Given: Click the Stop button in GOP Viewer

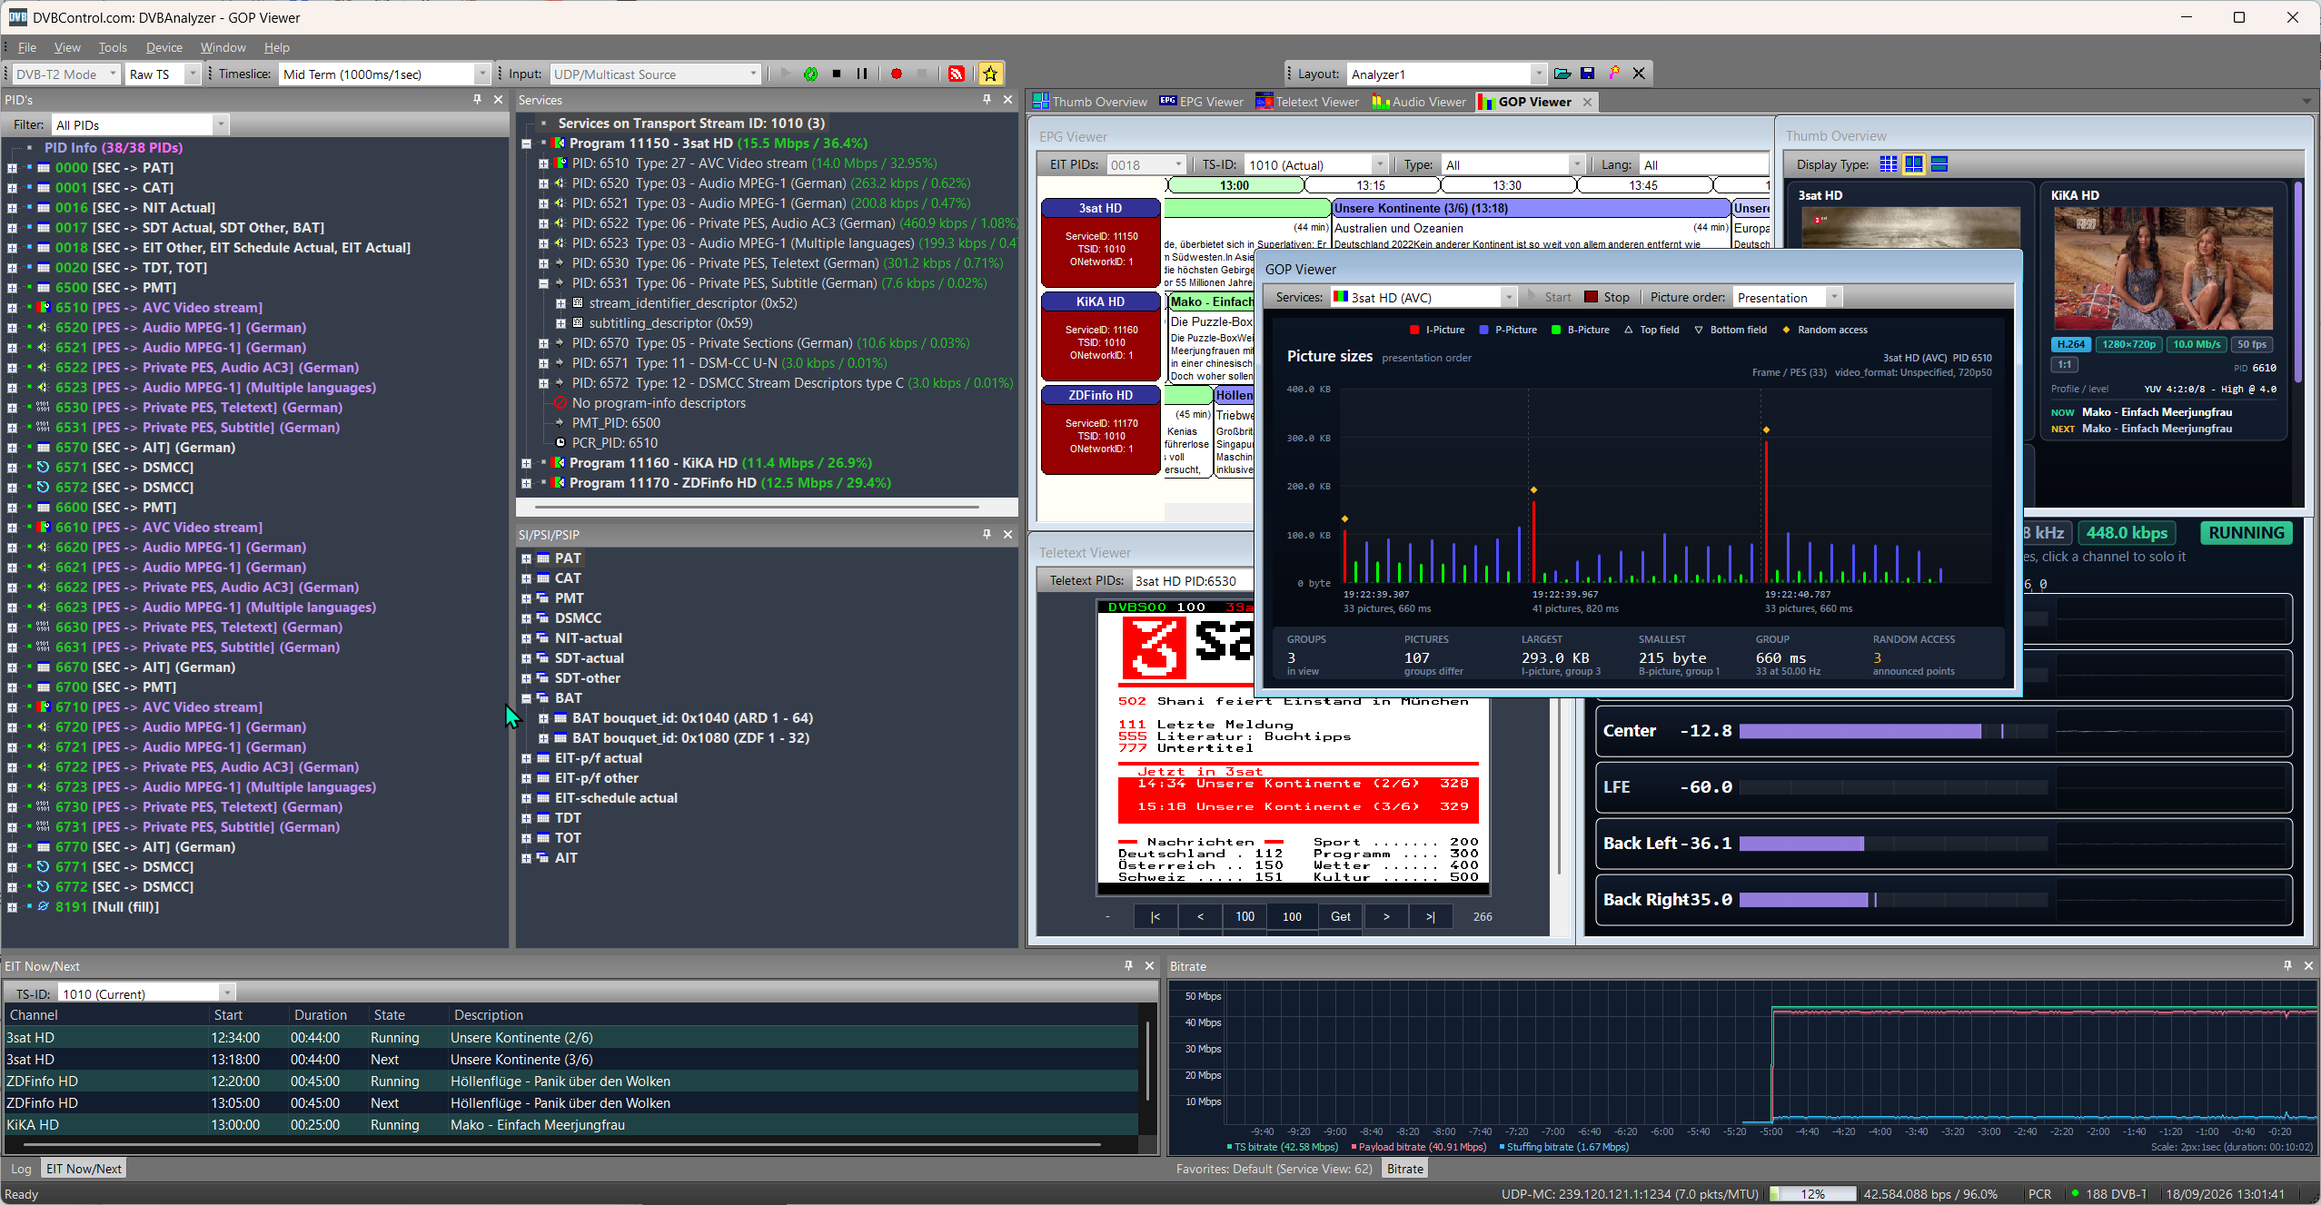Looking at the screenshot, I should point(1607,297).
